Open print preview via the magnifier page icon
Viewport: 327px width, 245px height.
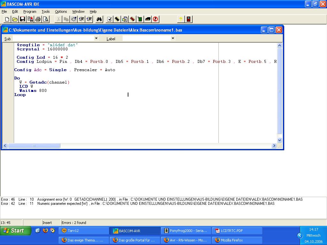pos(46,19)
